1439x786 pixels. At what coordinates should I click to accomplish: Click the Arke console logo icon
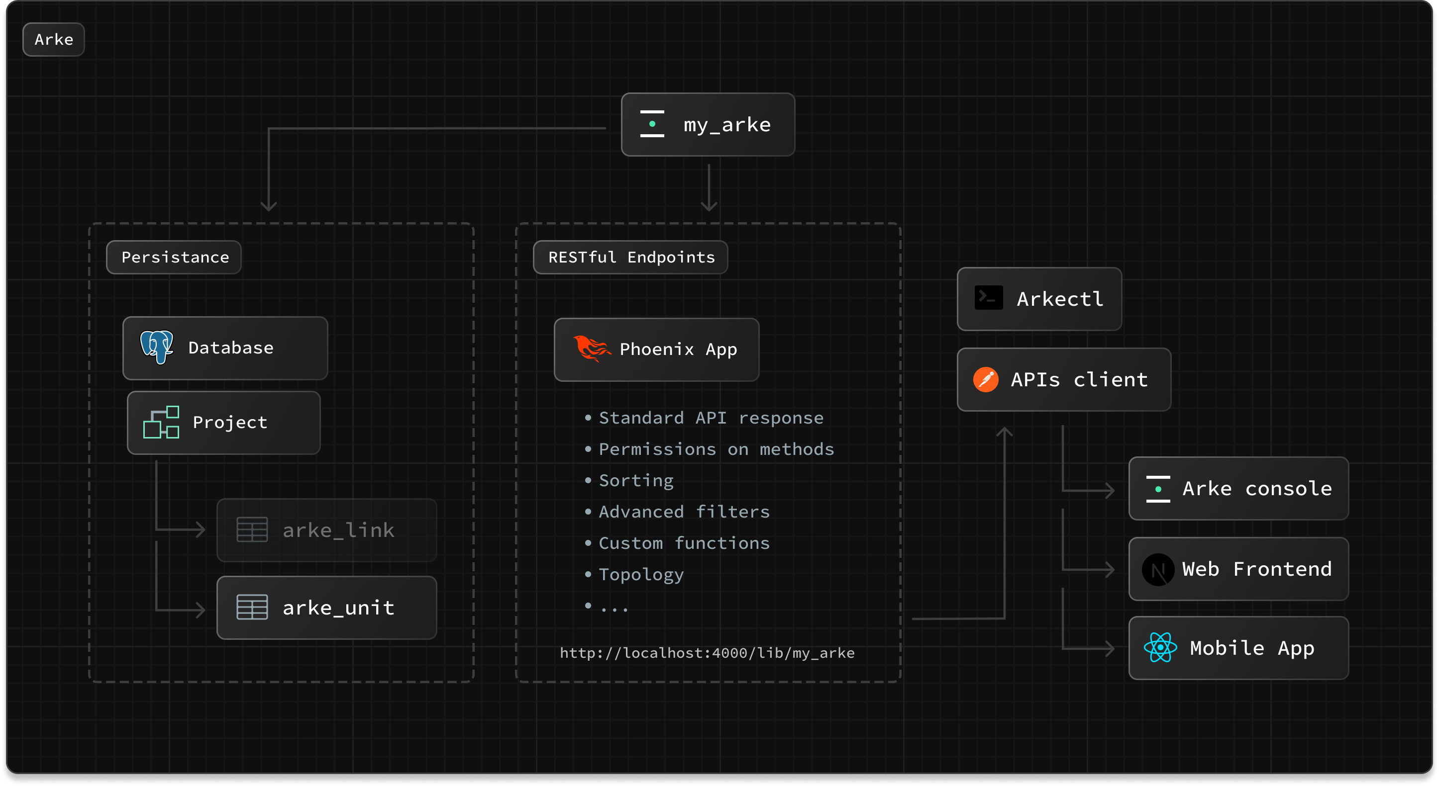click(x=1157, y=489)
